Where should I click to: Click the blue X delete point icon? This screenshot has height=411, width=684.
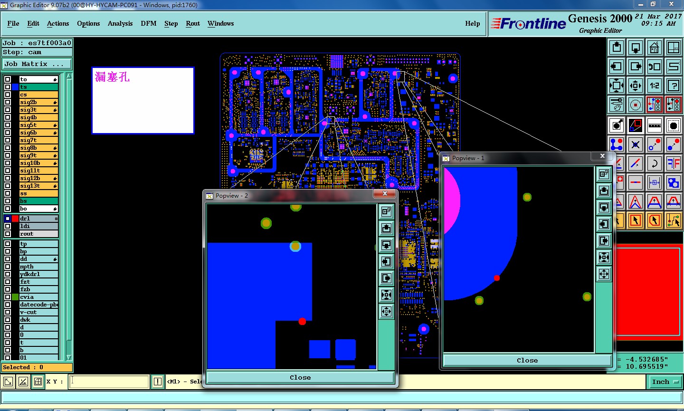pos(636,144)
